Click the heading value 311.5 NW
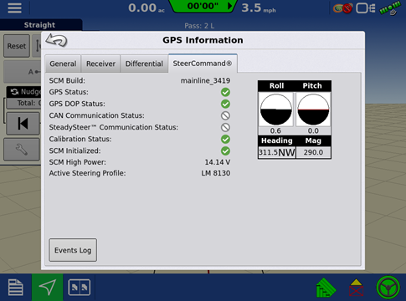The image size is (406, 301). pos(276,152)
